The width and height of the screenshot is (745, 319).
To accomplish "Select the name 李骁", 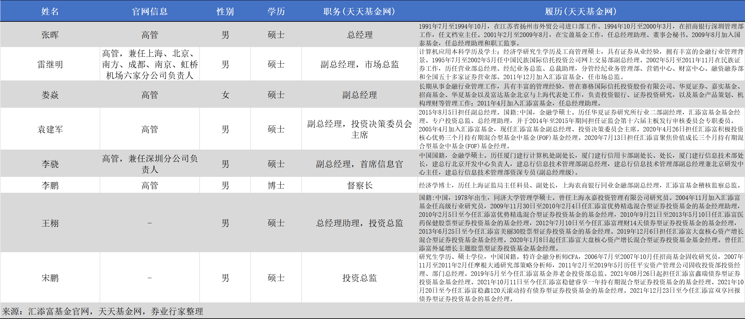I will [x=50, y=163].
